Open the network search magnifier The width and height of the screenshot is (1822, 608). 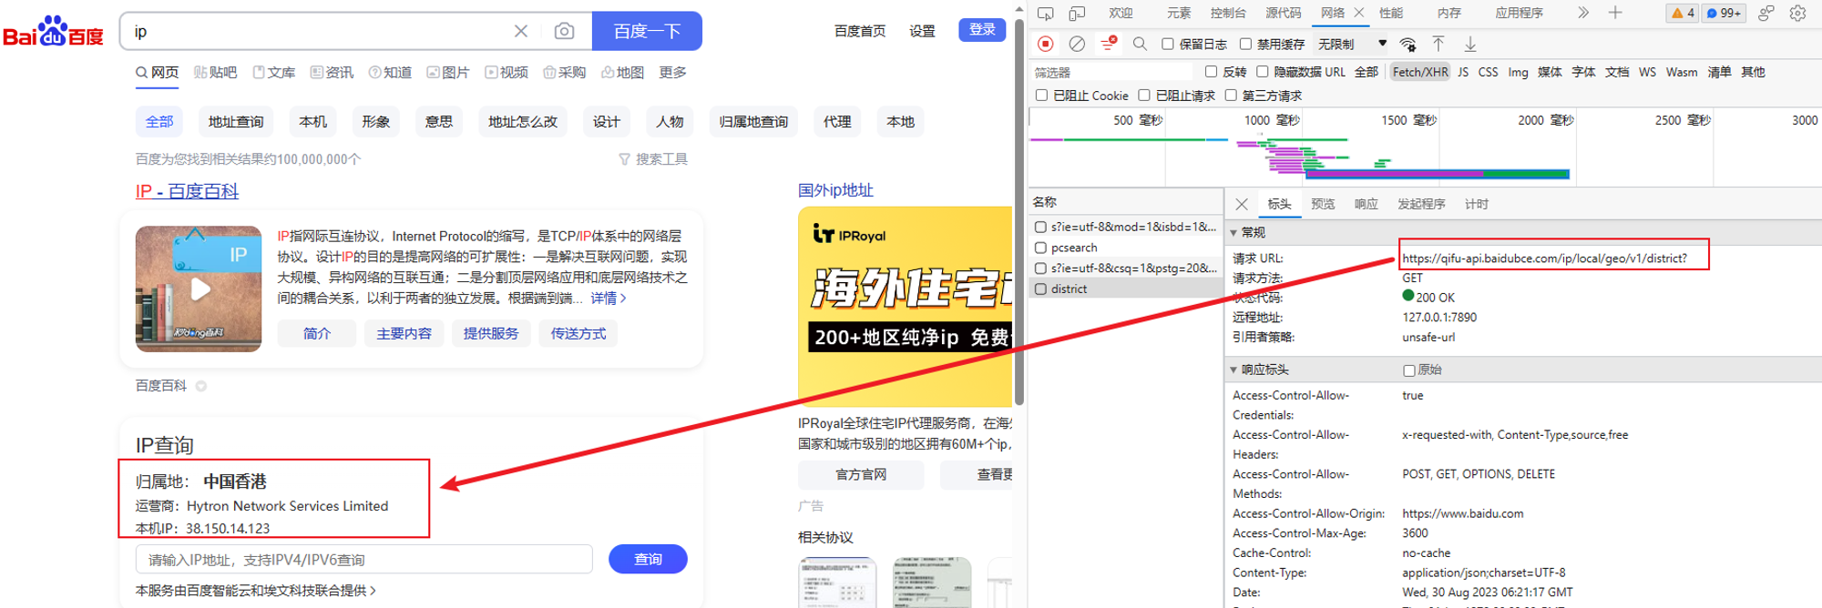(x=1140, y=44)
